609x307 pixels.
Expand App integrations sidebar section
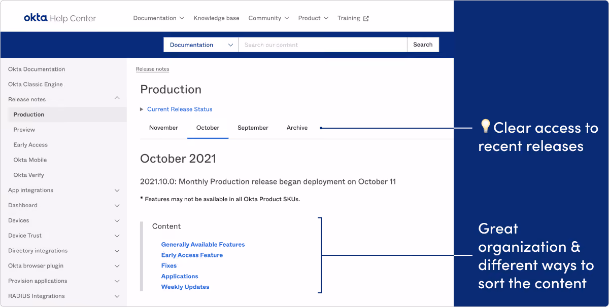point(117,190)
